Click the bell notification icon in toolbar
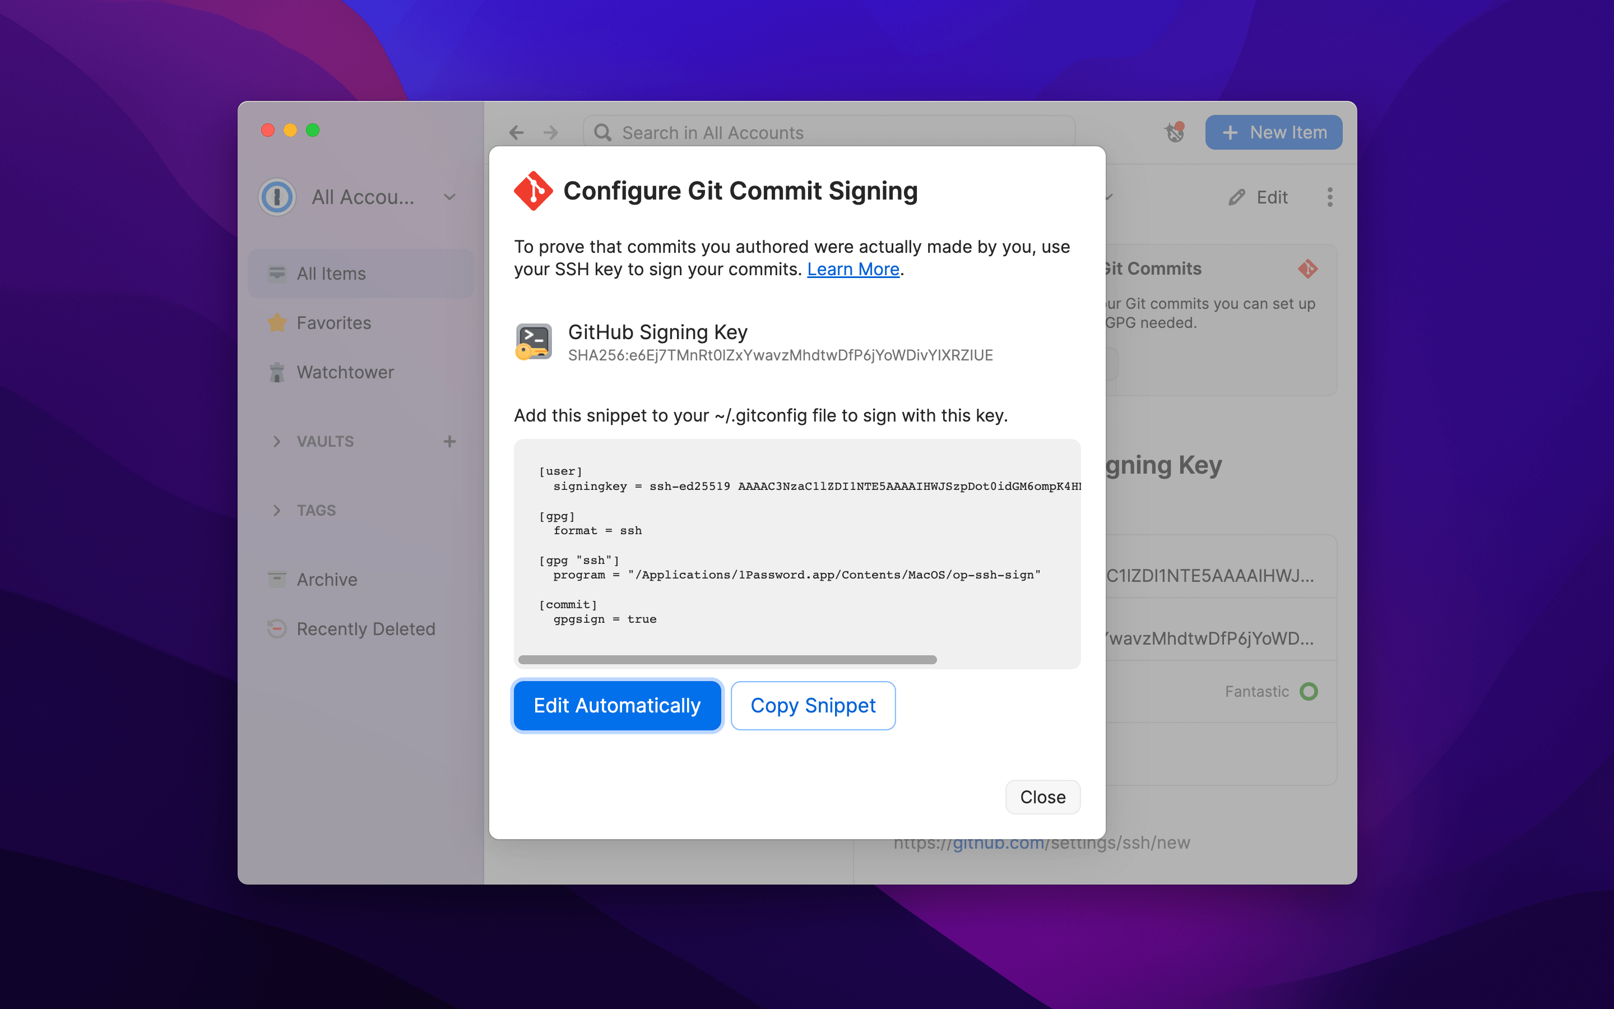Viewport: 1614px width, 1009px height. [x=1174, y=131]
